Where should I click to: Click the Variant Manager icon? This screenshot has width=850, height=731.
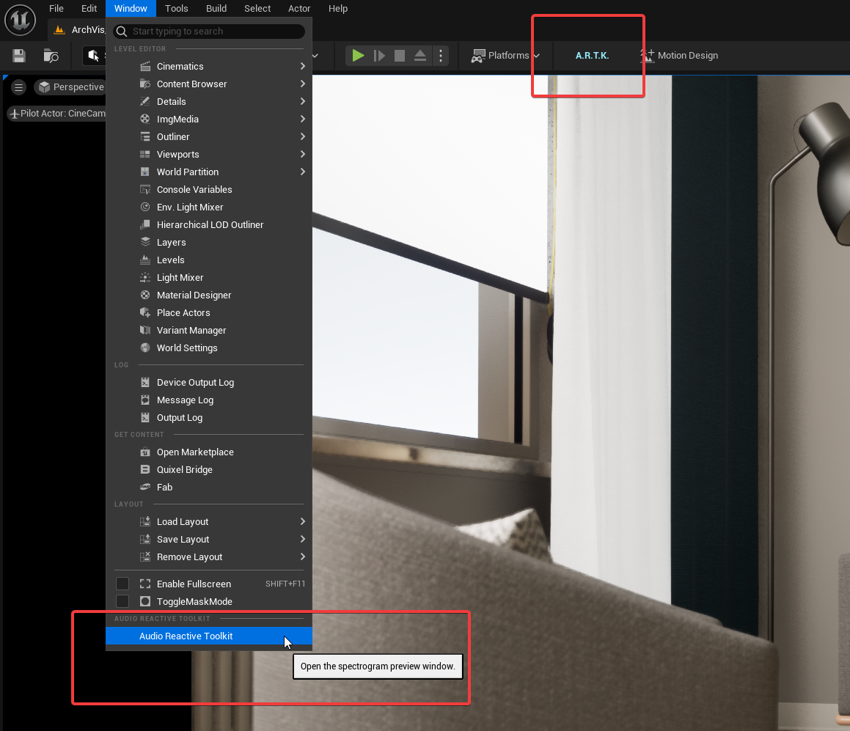click(x=145, y=331)
